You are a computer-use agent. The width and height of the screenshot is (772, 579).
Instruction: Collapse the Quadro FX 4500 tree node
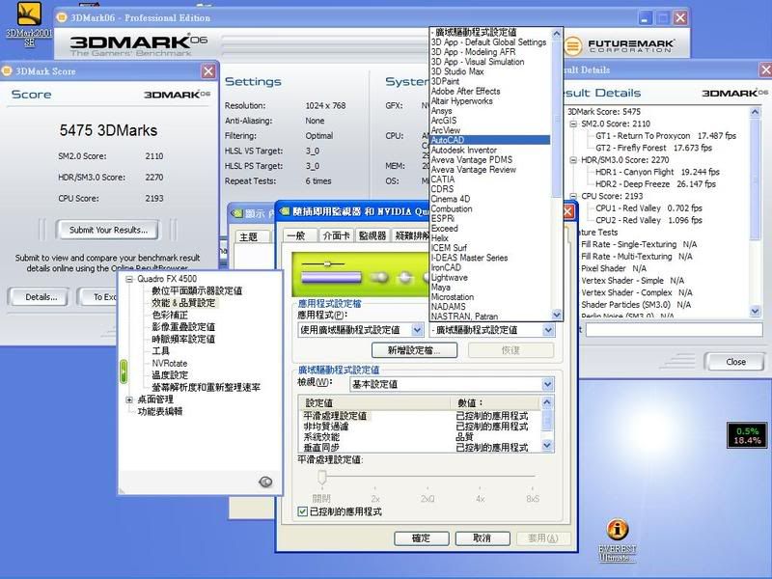tap(129, 279)
